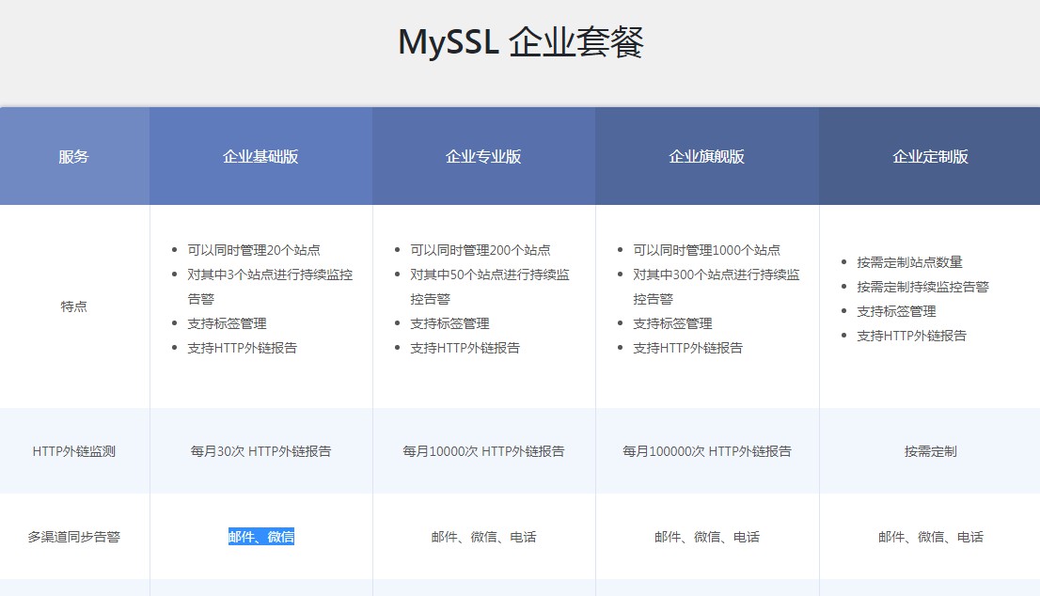1040x596 pixels.
Task: Click the 按需定制 cell in HTTP外链监测 row
Action: pos(931,451)
